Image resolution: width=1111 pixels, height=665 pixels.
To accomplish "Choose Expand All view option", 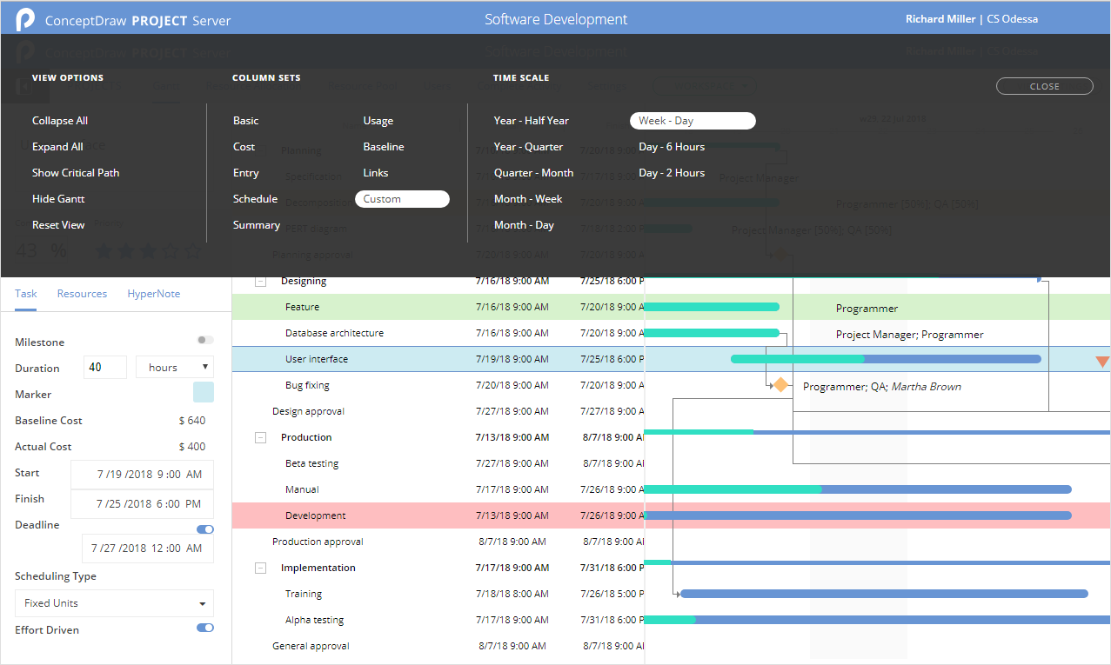I will pos(57,147).
